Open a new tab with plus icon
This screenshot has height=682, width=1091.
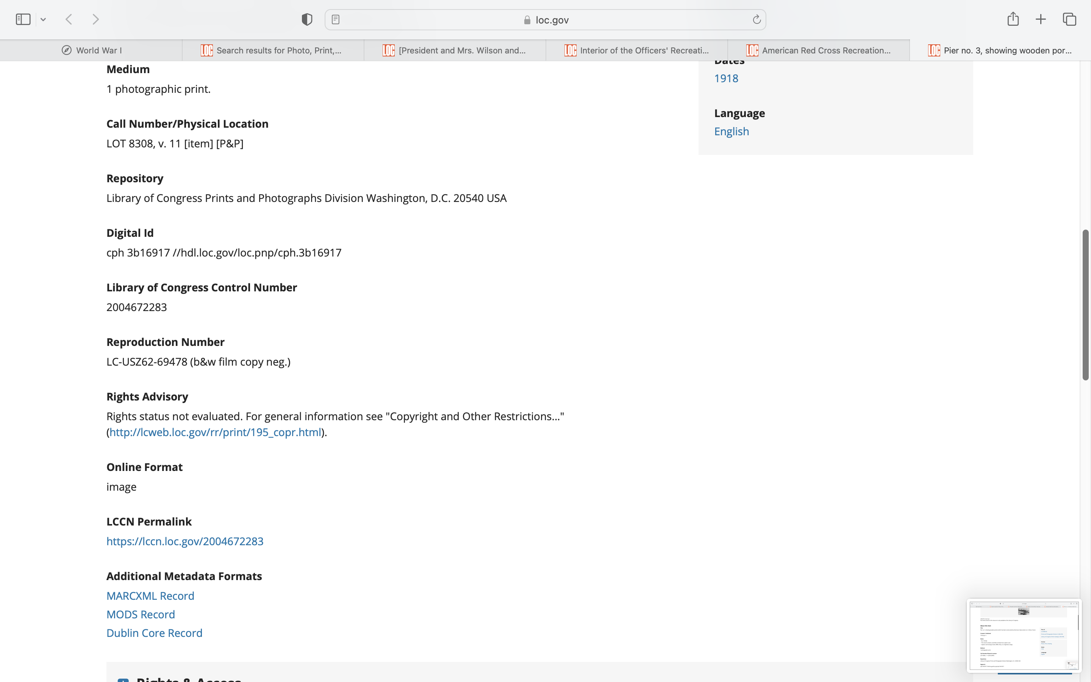pos(1041,19)
